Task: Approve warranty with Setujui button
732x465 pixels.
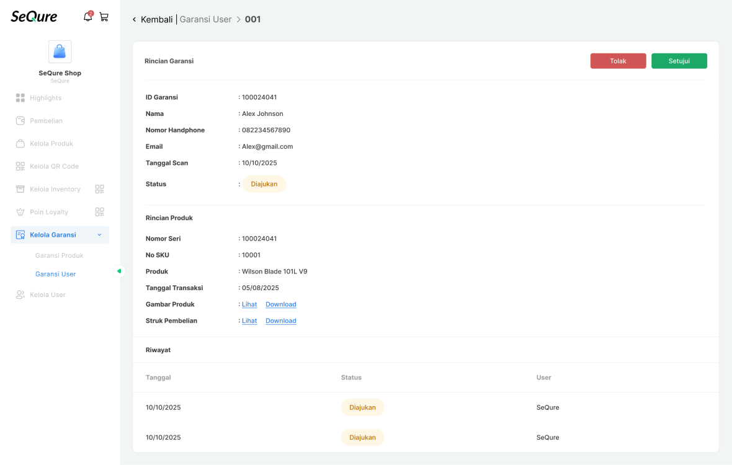Action: pos(679,61)
